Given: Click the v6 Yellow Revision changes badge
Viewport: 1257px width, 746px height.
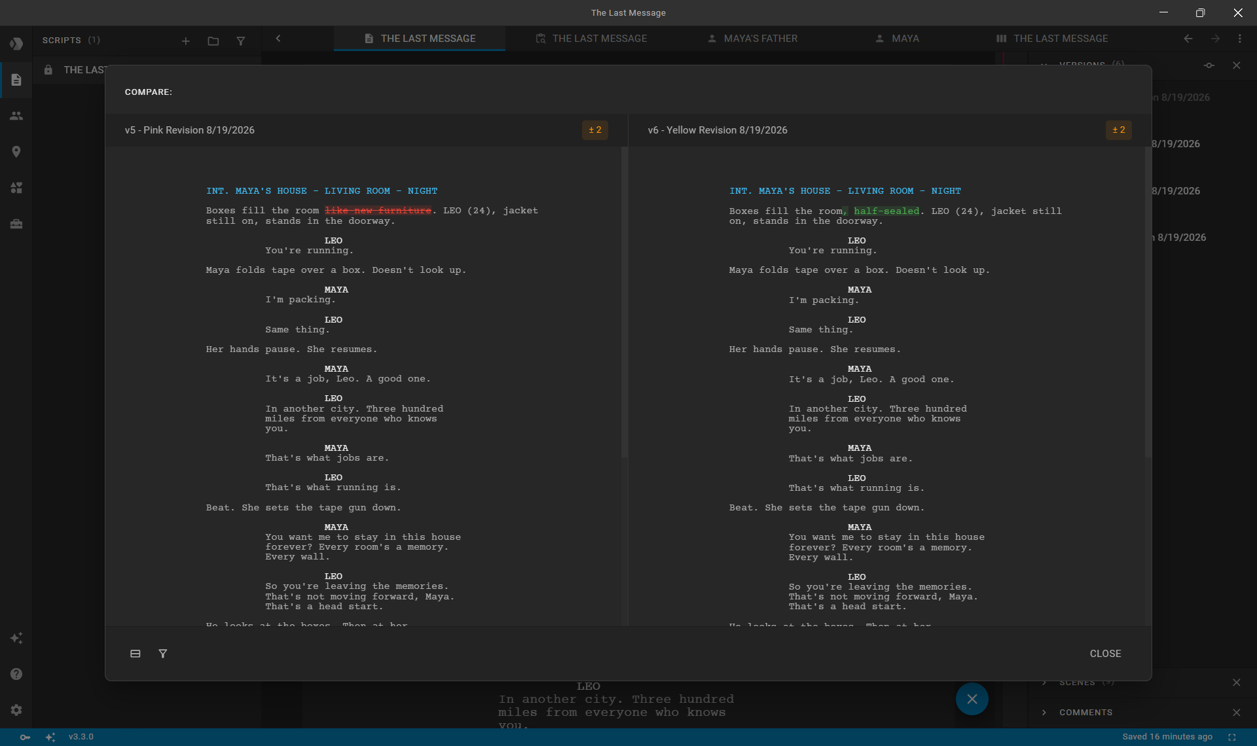Looking at the screenshot, I should [x=1119, y=130].
